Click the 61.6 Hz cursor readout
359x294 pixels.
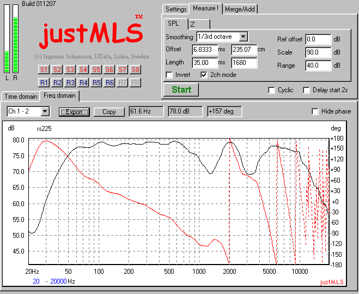tap(146, 111)
